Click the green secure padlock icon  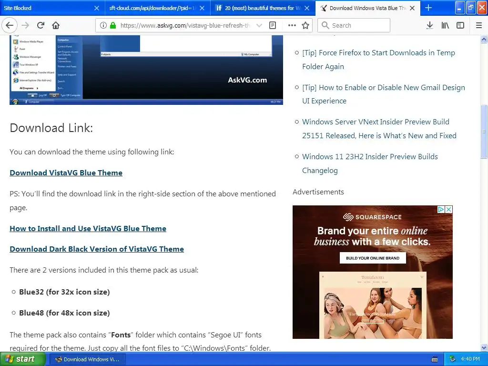coord(112,25)
